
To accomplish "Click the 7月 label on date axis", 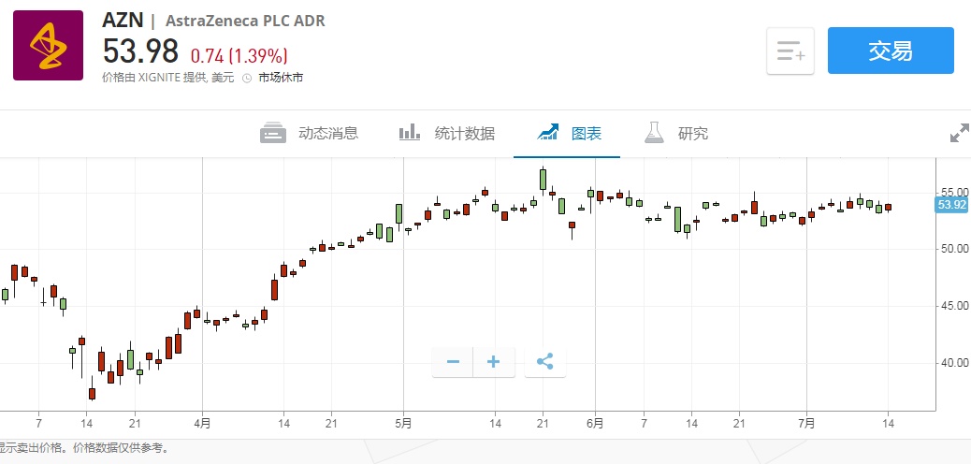I will (x=806, y=423).
